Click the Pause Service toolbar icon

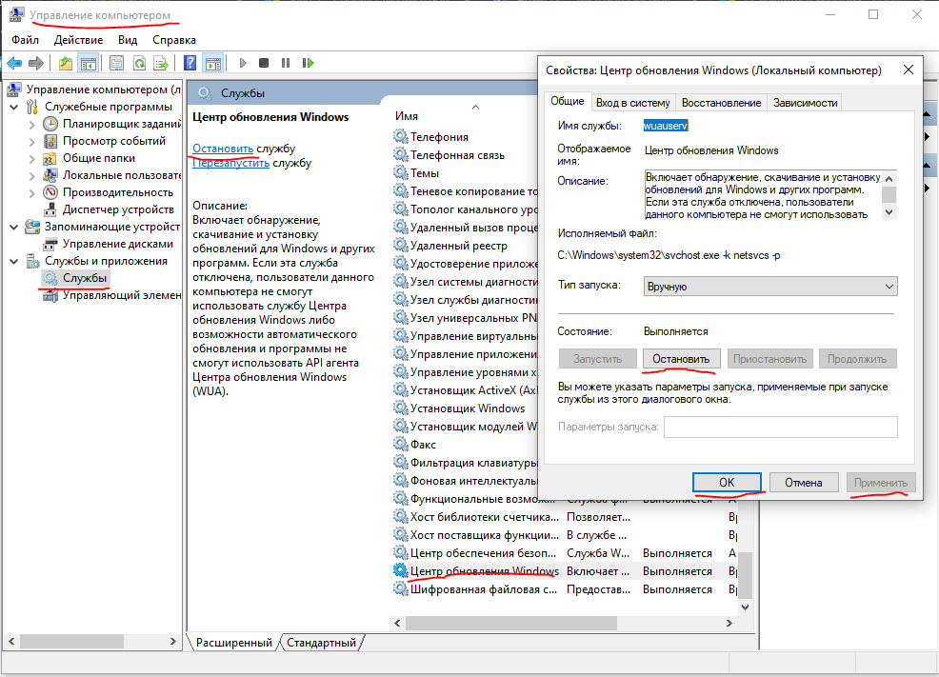point(286,63)
